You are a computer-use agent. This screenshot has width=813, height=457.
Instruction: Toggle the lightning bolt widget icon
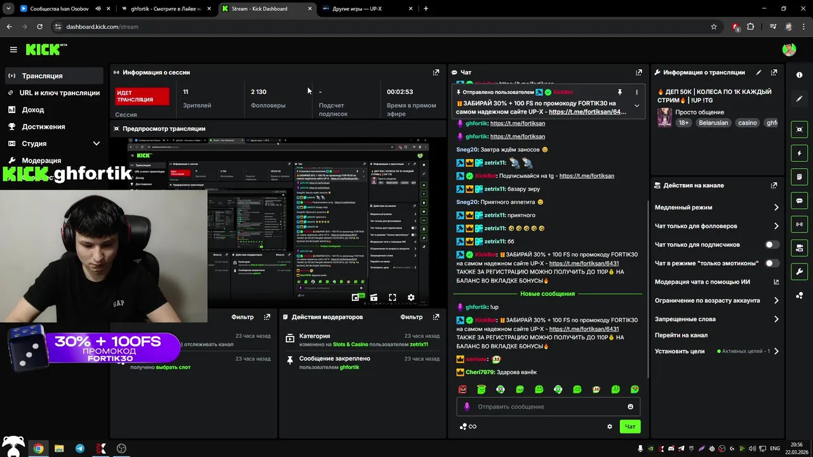[799, 153]
